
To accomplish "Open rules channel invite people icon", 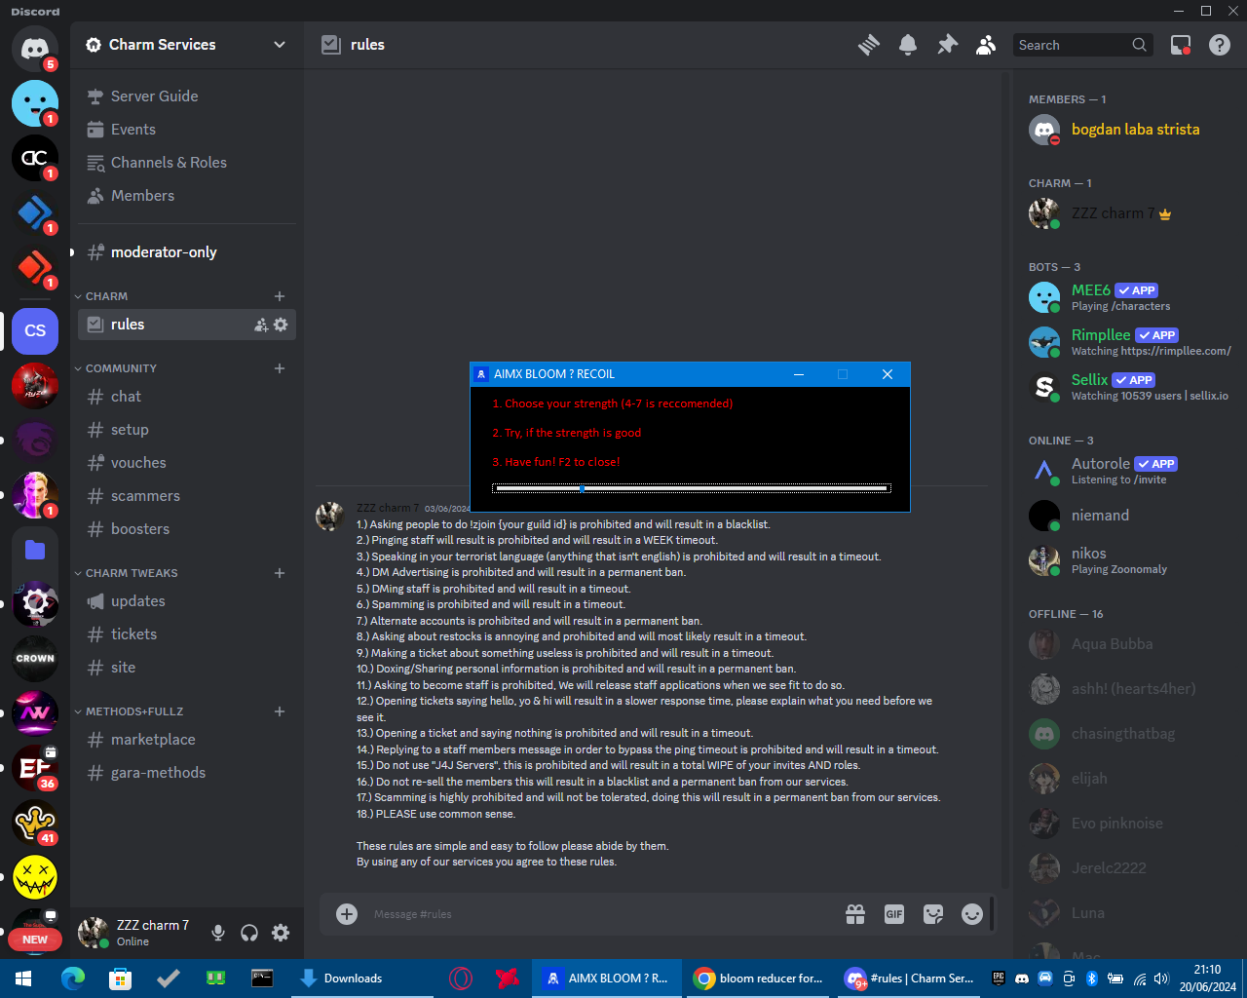I will (261, 325).
